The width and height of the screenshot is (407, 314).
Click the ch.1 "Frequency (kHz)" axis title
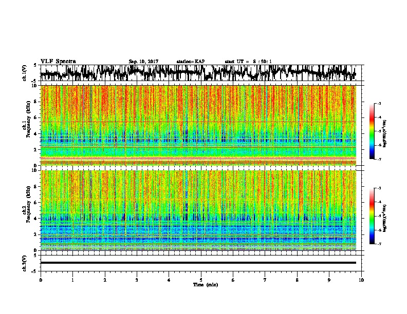pos(28,119)
